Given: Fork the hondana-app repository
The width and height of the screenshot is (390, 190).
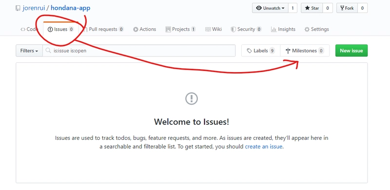Looking at the screenshot, I should pos(347,8).
